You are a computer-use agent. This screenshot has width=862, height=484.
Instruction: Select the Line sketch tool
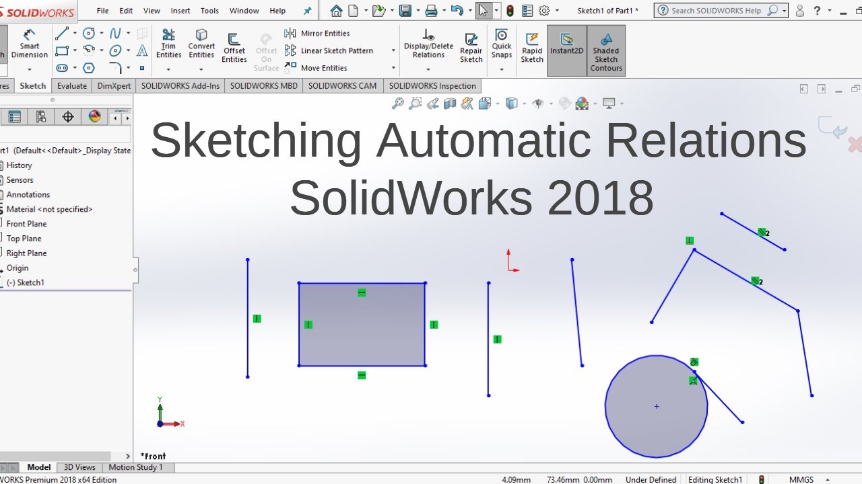click(x=62, y=34)
